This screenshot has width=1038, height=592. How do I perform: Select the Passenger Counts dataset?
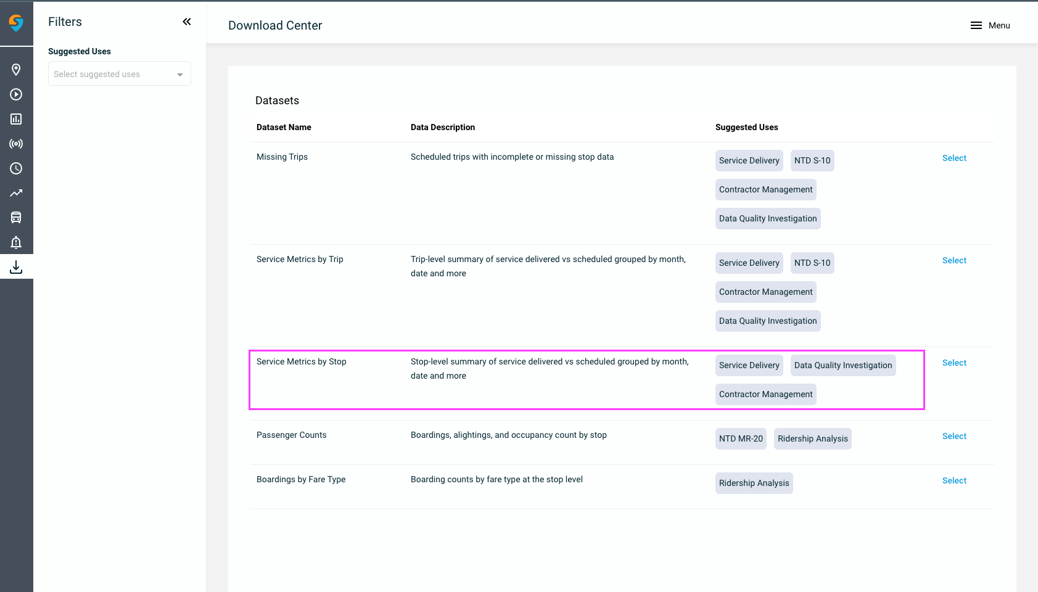coord(954,436)
